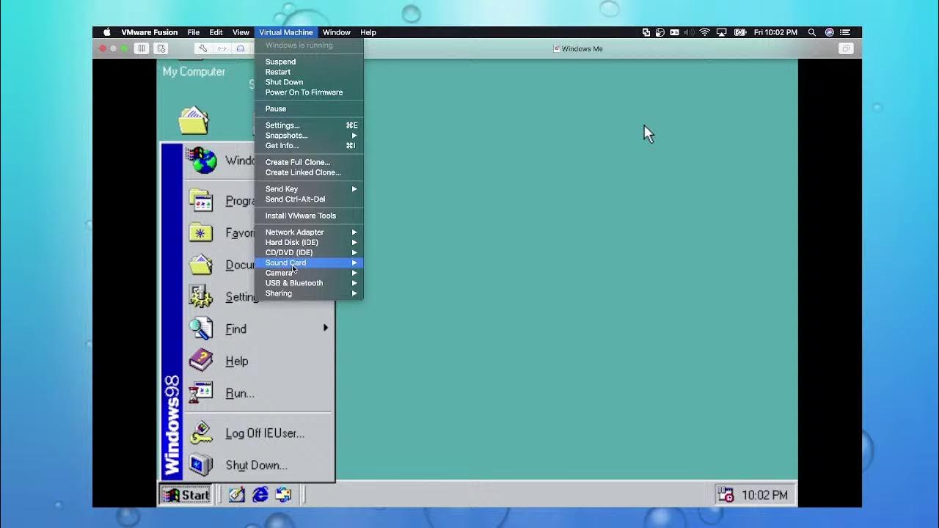
Task: Click the pause VM toolbar icon
Action: pos(142,48)
